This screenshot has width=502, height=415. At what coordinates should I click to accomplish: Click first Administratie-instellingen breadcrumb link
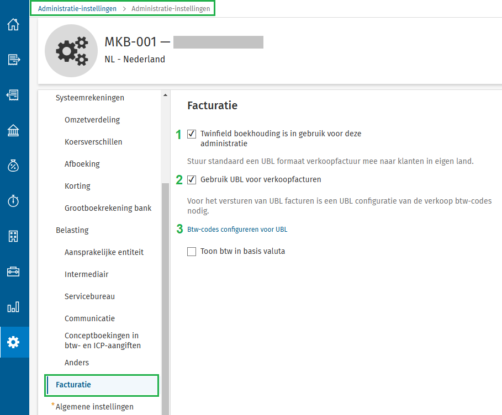(77, 9)
